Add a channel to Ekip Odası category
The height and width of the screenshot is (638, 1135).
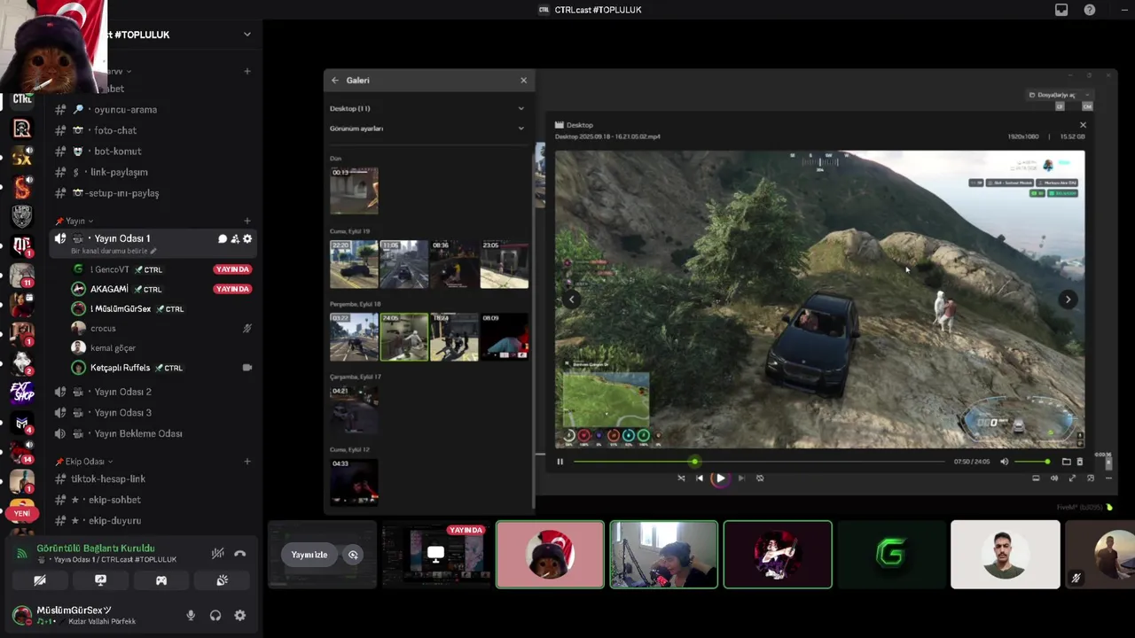247,462
